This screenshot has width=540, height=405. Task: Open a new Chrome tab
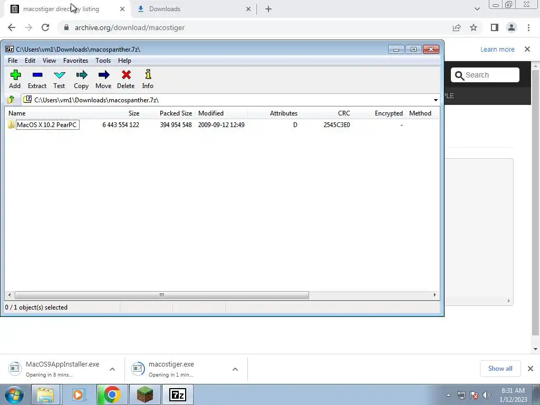point(268,9)
